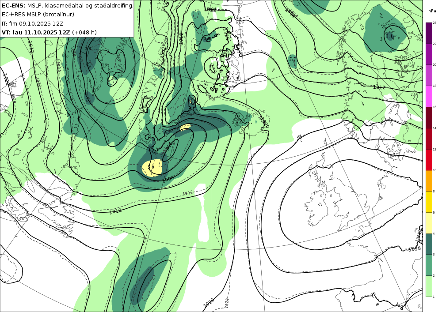
Task: Click the '20' tick label on colorbar
Action: pyautogui.click(x=434, y=65)
